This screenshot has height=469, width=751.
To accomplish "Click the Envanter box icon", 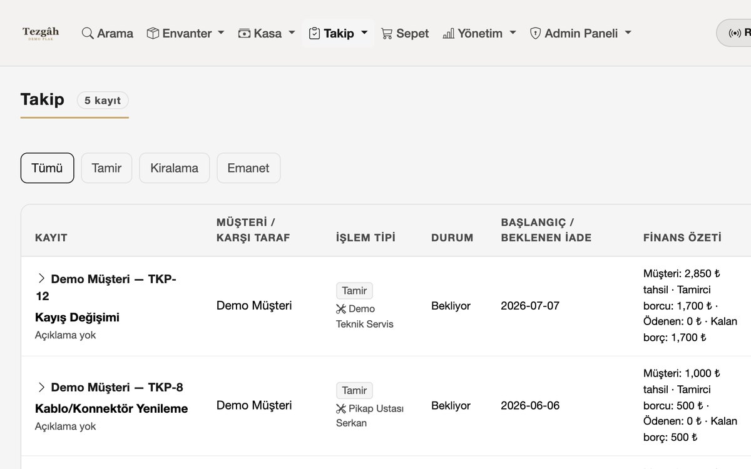I will (153, 33).
